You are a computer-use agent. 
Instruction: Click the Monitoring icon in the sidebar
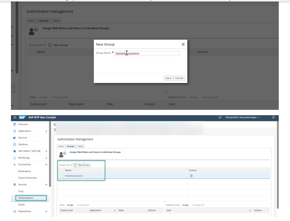coord(15,158)
